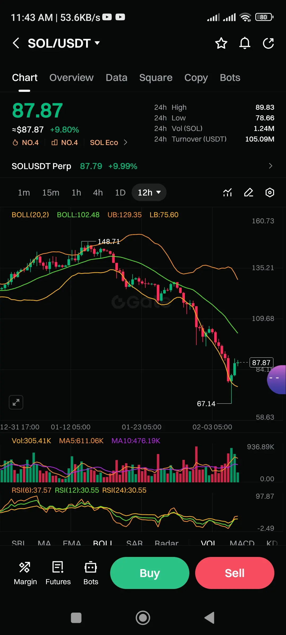Image resolution: width=286 pixels, height=635 pixels.
Task: Tap the 67.14 low marker on chart
Action: (206, 404)
